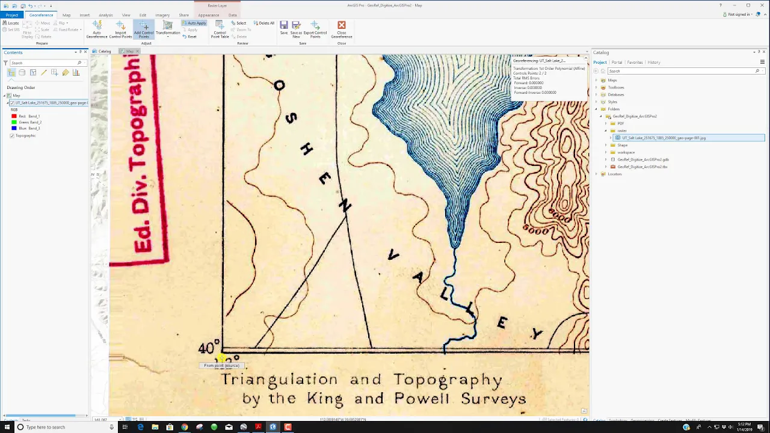Click the Close Georeference icon
Image resolution: width=770 pixels, height=433 pixels.
coord(342,29)
